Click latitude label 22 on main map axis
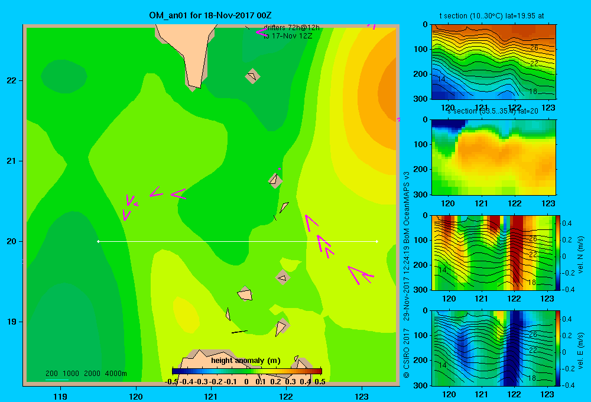Screen dimensions: 591x402 coord(11,81)
